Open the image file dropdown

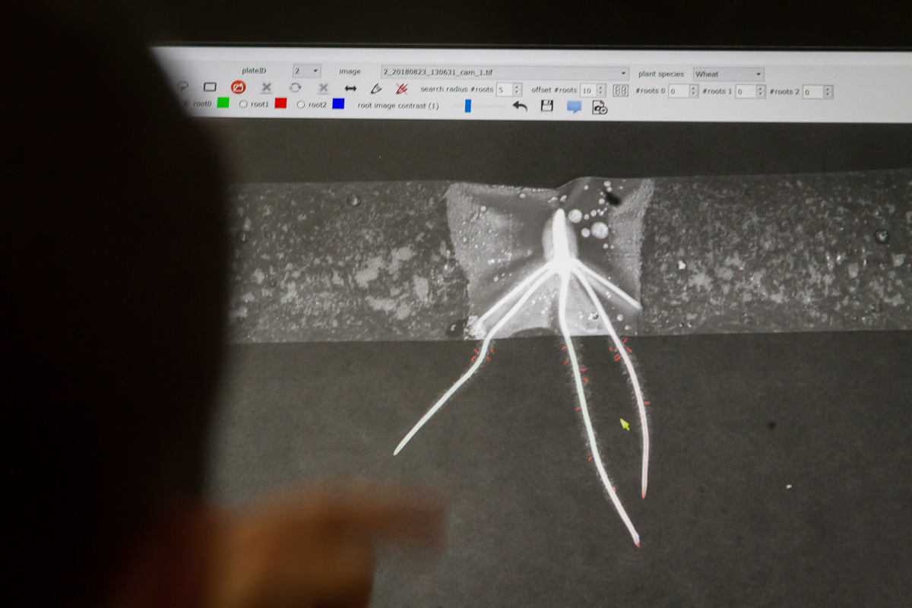click(x=505, y=72)
